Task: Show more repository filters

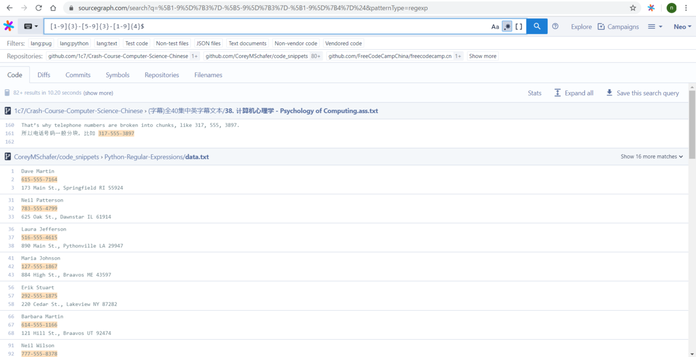Action: click(483, 56)
